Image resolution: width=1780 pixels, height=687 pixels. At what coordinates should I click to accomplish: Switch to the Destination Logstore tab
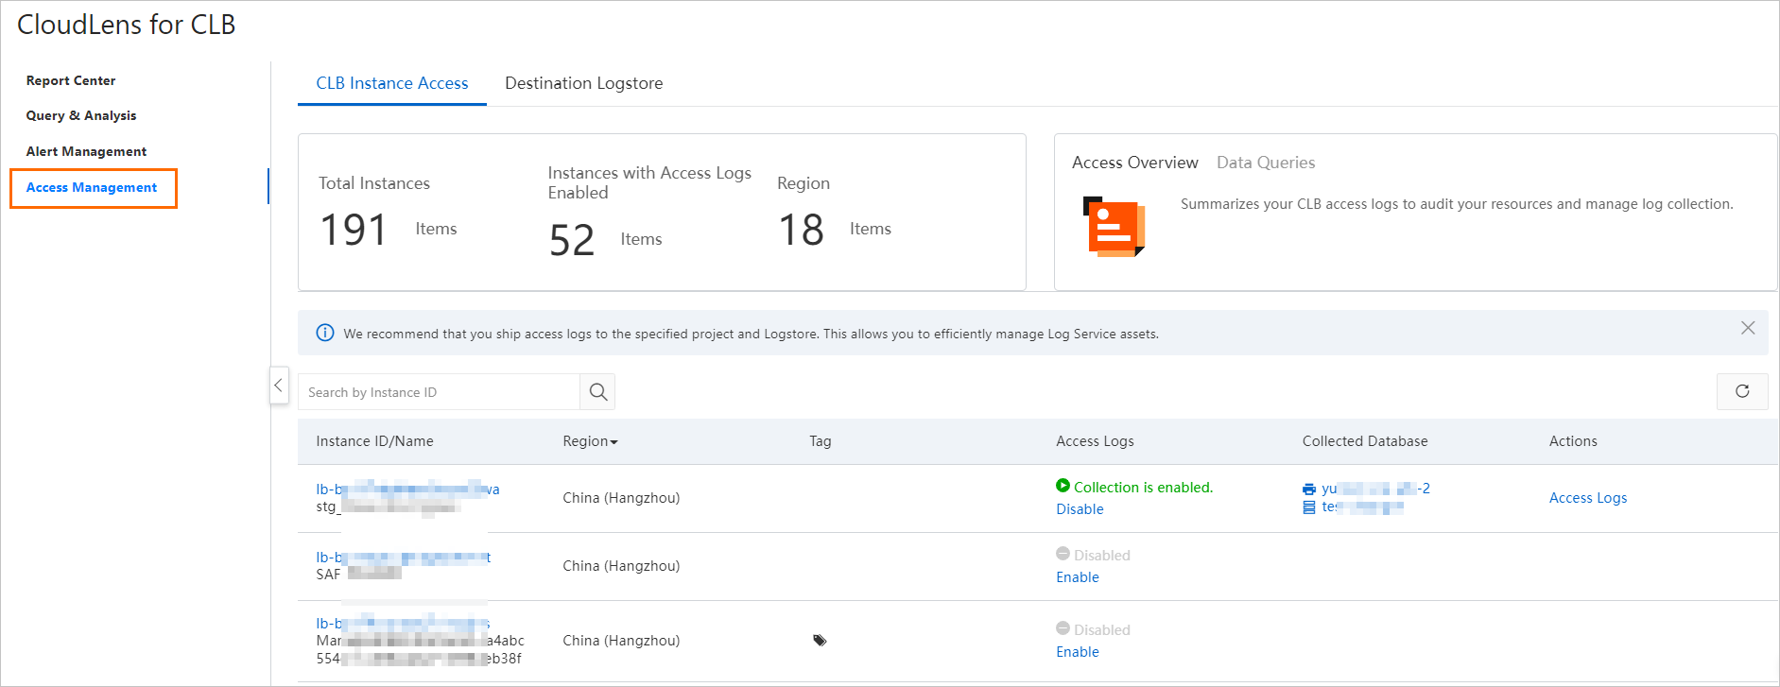click(583, 83)
